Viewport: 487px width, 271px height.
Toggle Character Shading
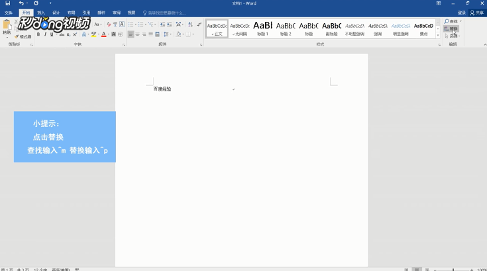click(x=114, y=34)
